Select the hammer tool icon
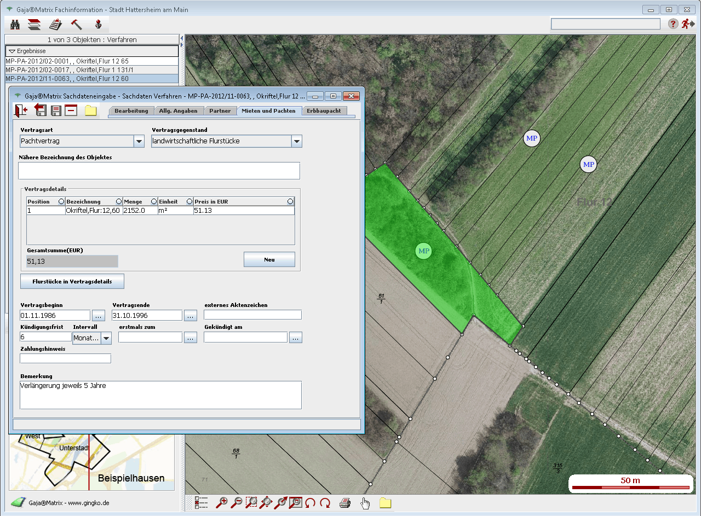 77,25
